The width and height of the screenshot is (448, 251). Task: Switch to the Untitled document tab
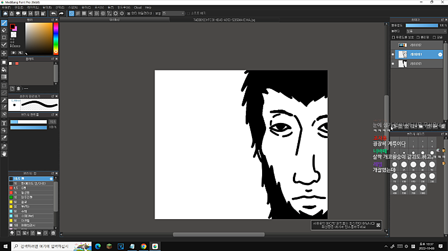(114, 18)
